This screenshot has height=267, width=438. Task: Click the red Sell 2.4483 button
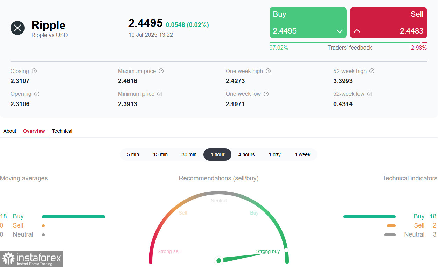(x=389, y=23)
